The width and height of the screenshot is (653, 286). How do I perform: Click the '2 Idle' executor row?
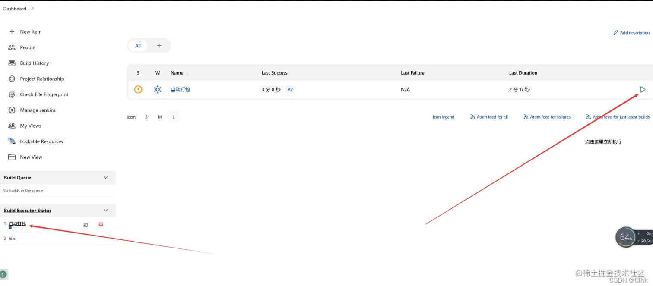click(x=58, y=239)
